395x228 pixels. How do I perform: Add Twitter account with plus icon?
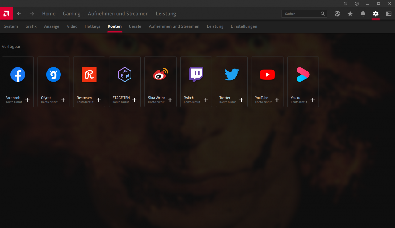coord(241,100)
